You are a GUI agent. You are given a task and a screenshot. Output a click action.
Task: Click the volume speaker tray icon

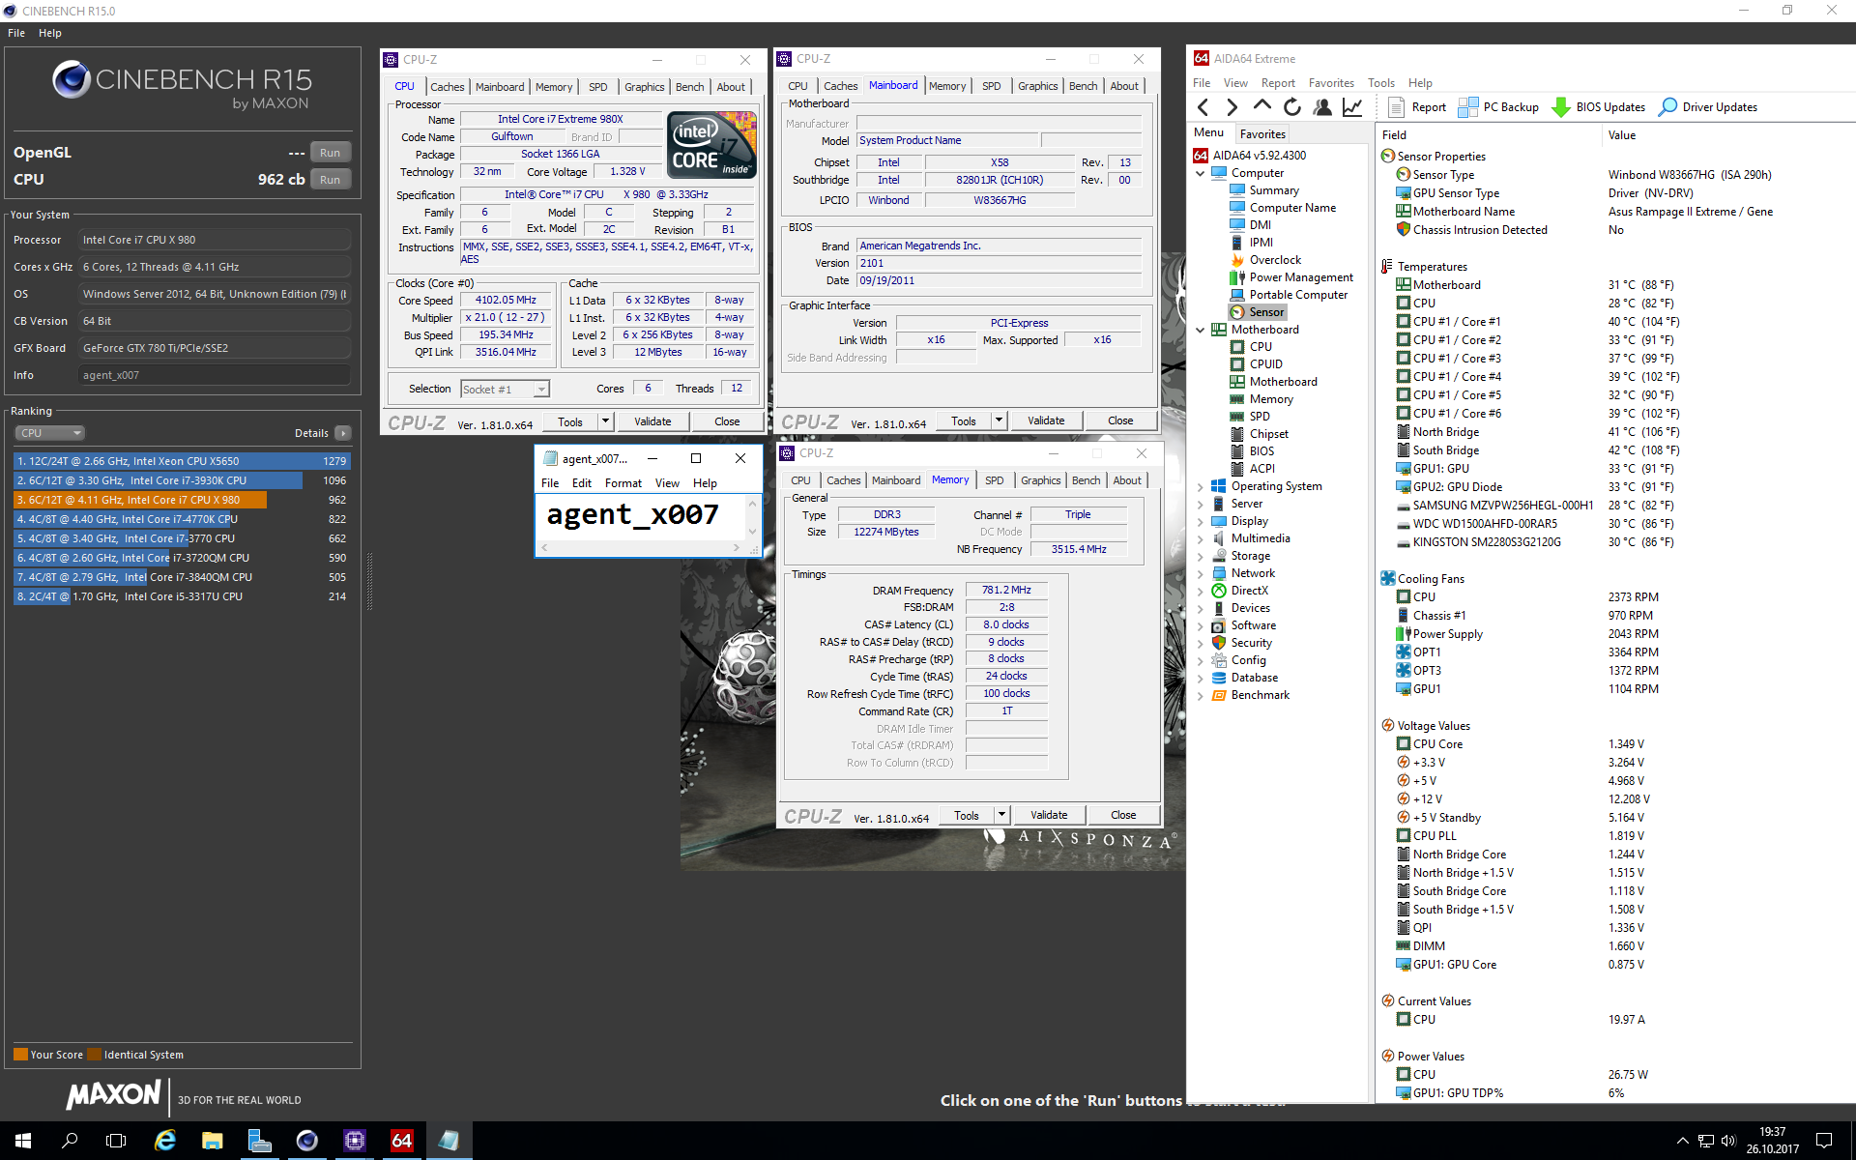click(1728, 1141)
